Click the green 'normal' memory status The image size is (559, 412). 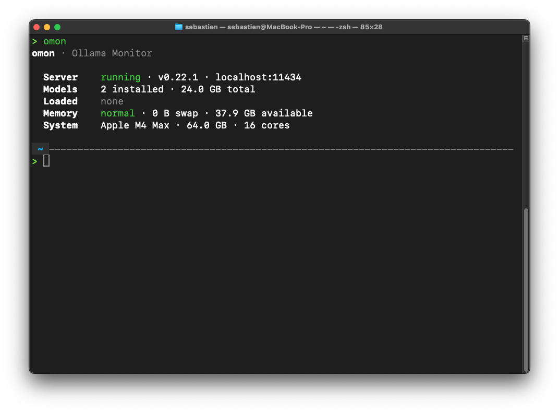coord(118,113)
